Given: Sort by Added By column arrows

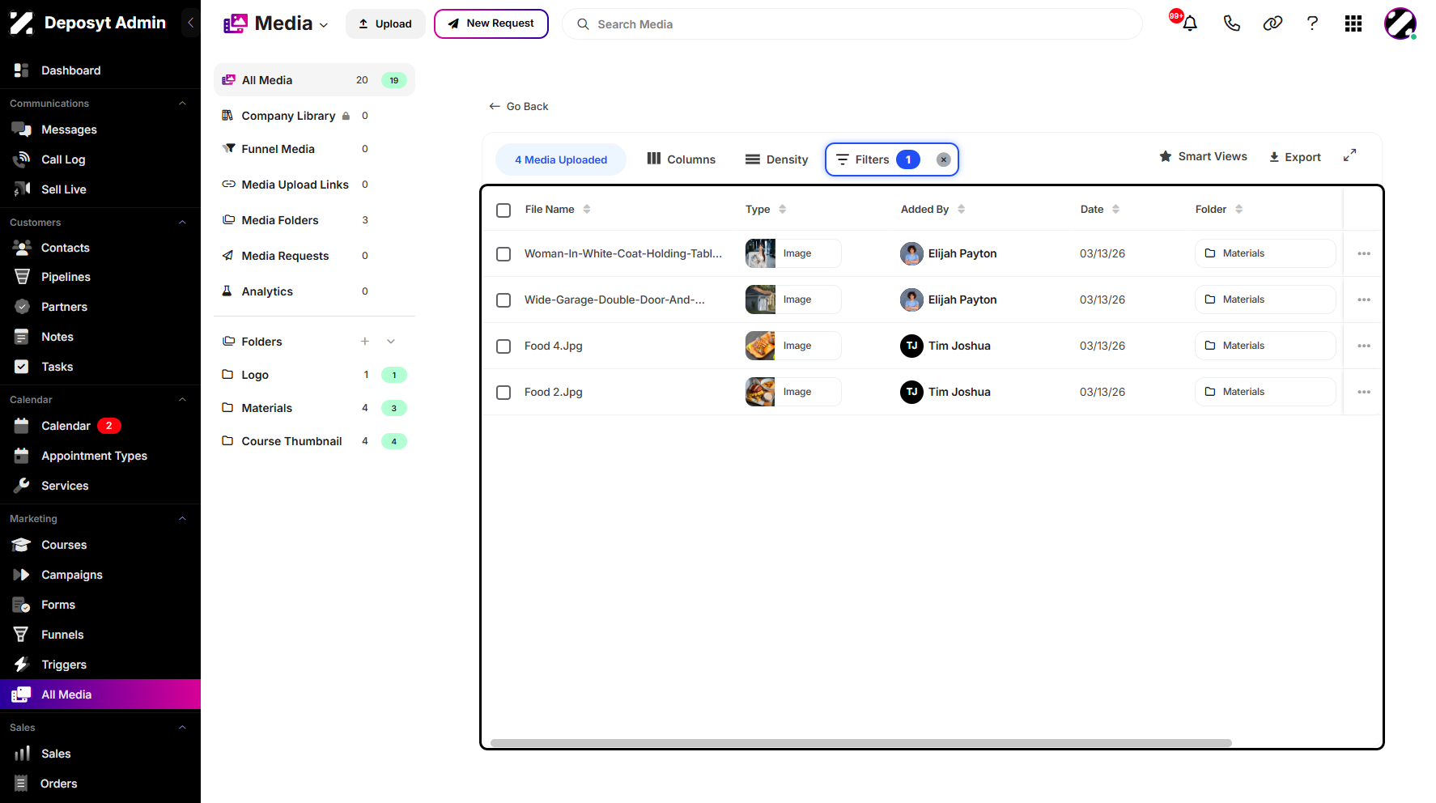Looking at the screenshot, I should [x=961, y=209].
